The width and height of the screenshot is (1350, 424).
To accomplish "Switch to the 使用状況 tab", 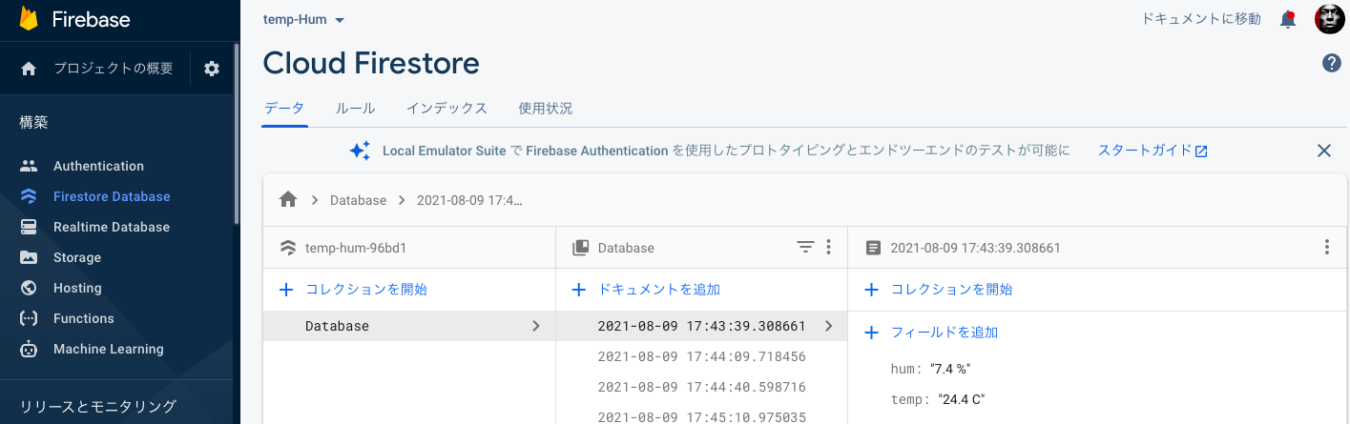I will point(546,109).
